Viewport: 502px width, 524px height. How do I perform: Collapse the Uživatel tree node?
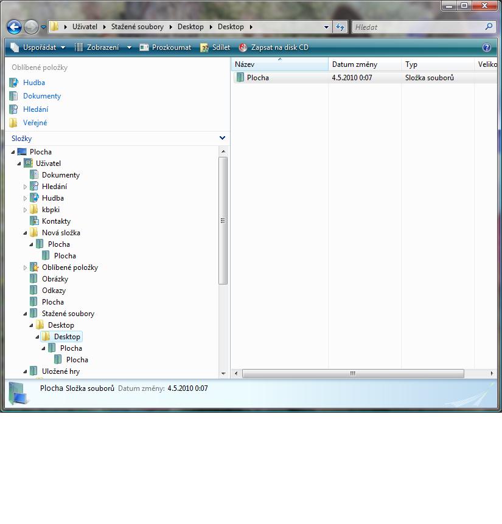pos(19,164)
